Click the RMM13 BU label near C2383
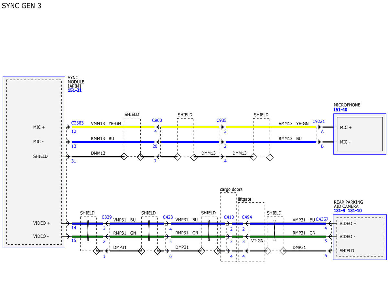Viewport: 388px width, 300px height. (102, 138)
